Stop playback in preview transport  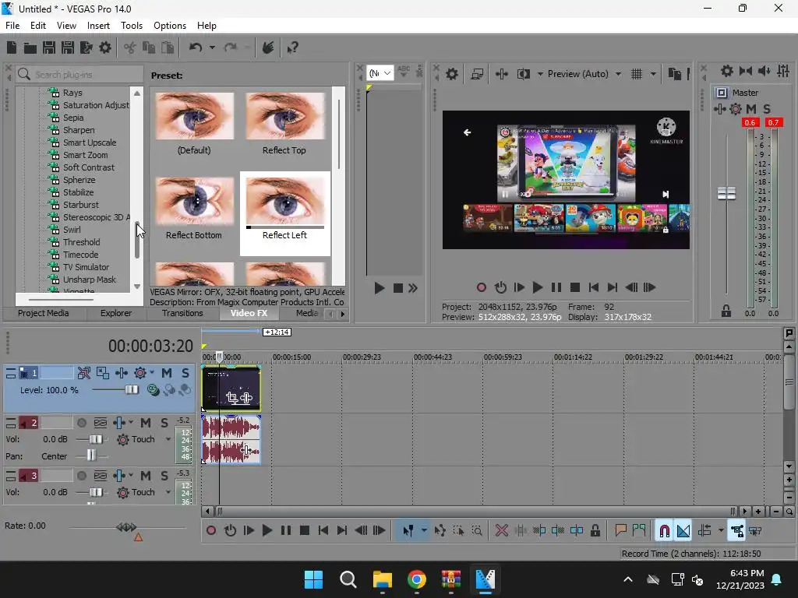coord(575,287)
